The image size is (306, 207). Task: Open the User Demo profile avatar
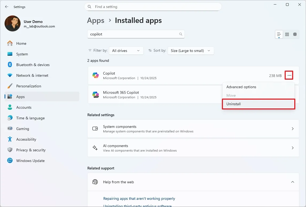[12, 23]
